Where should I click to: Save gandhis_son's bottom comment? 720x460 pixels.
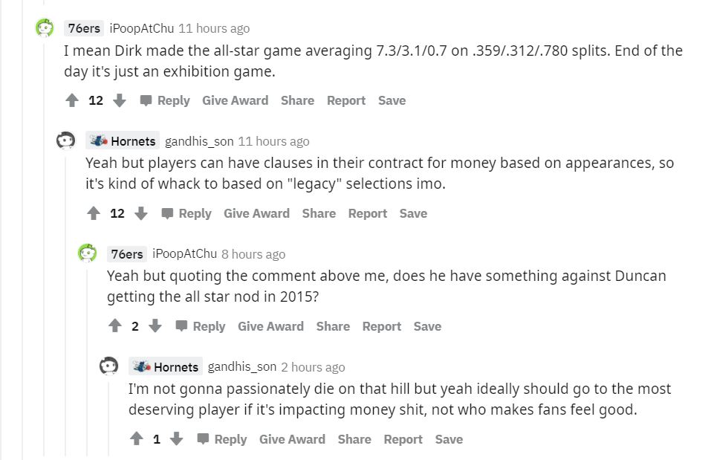click(449, 438)
